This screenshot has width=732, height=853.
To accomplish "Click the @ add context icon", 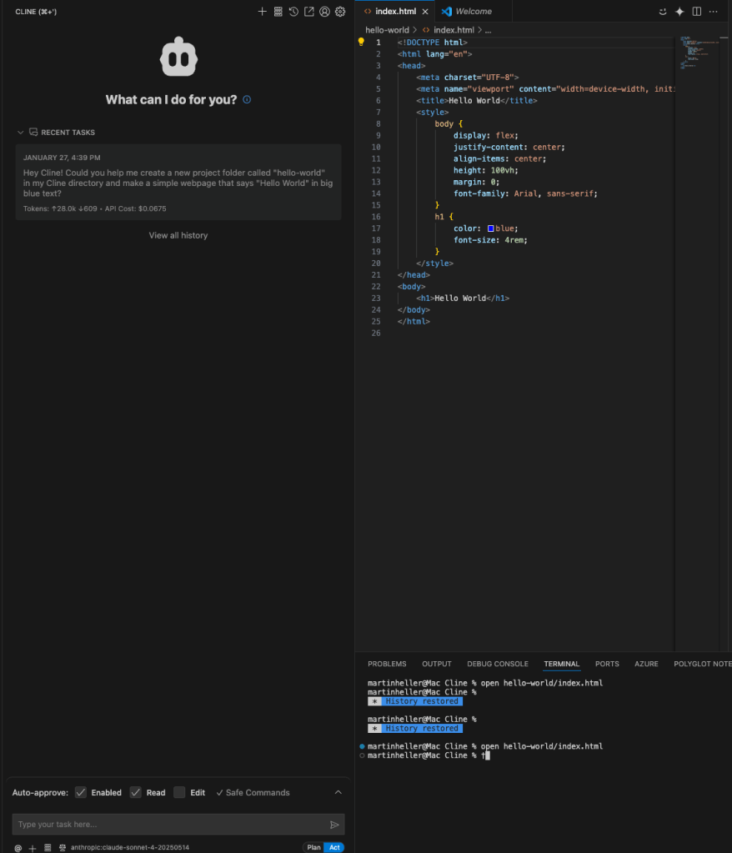I will (18, 847).
